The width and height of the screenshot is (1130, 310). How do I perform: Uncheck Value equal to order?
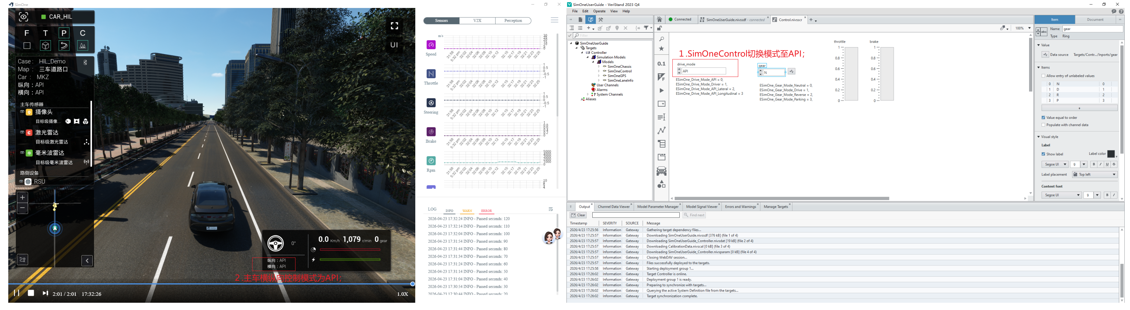point(1043,118)
